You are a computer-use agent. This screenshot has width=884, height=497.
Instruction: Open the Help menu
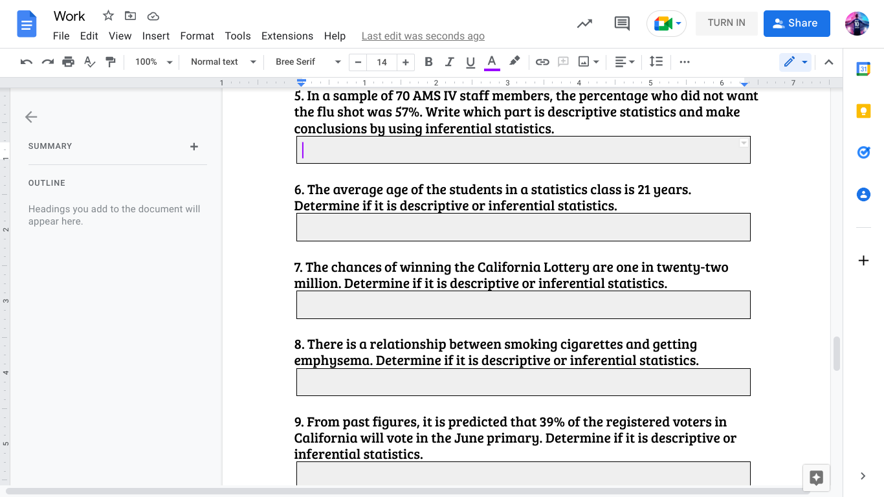(335, 36)
